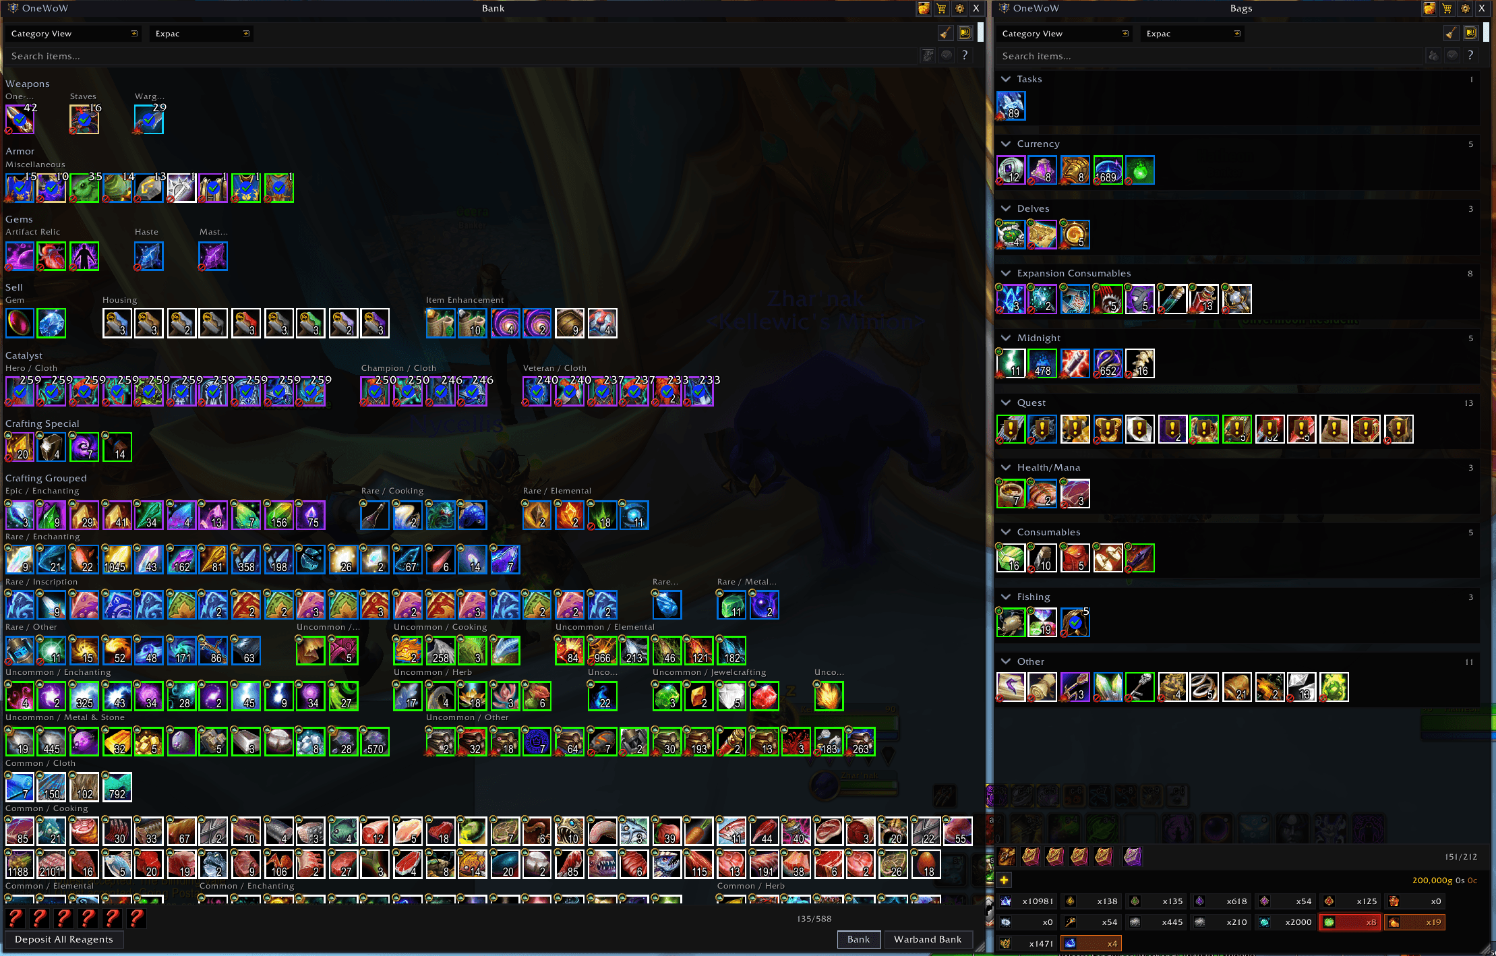Open the Category View dropdown in Bags window
Screen dimensions: 1496x956
pos(1065,33)
